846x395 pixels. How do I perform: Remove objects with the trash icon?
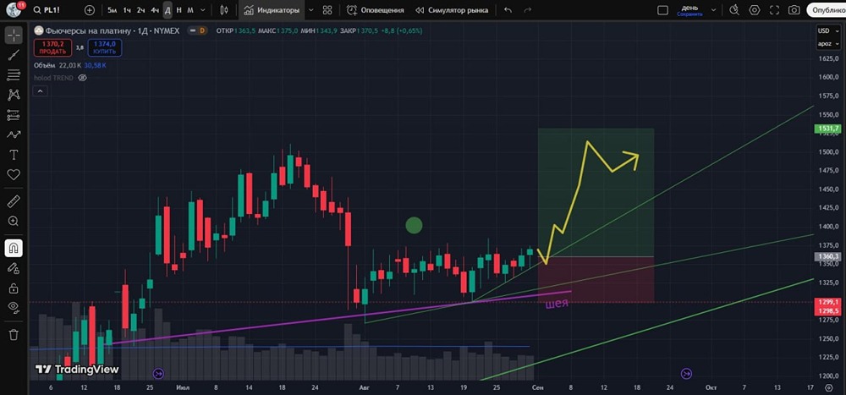point(14,335)
